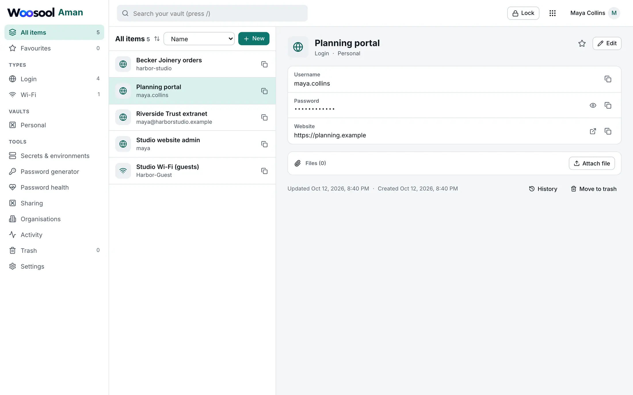Click the Files (0) paperclip icon
The height and width of the screenshot is (395, 633).
coord(298,163)
